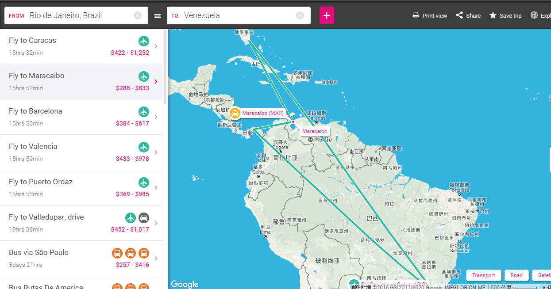
Task: Click price $384 - $617
Action: [x=132, y=123]
